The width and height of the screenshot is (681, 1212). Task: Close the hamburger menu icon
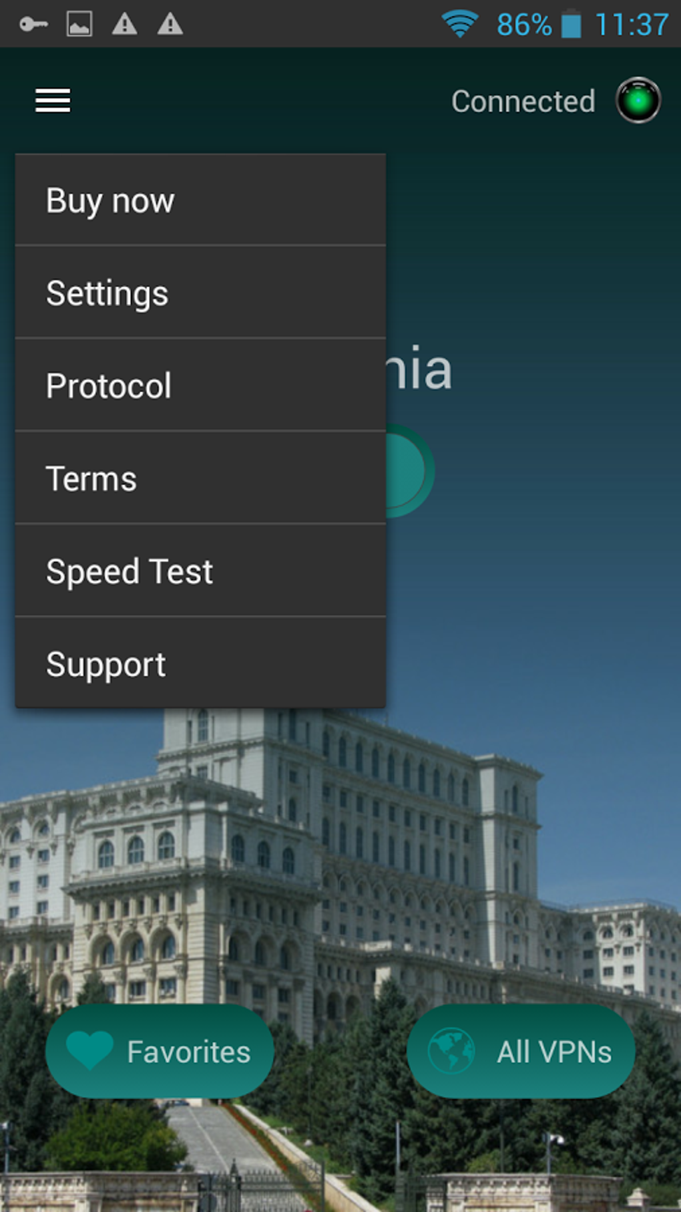(53, 101)
